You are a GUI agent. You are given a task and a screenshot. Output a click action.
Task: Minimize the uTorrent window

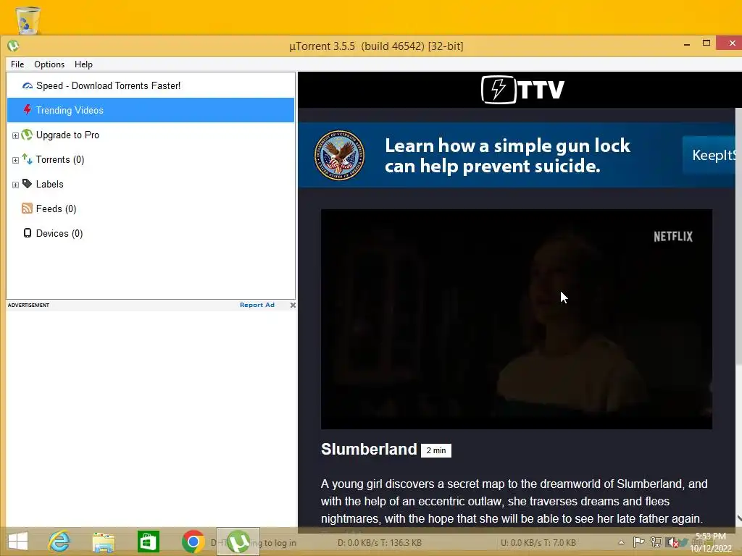(687, 44)
